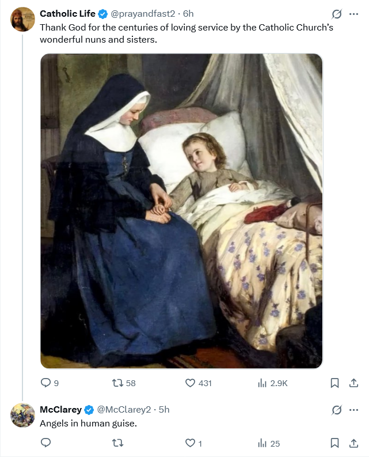This screenshot has height=457, width=369.
Task: Bookmark McClarey's reply
Action: pos(334,443)
